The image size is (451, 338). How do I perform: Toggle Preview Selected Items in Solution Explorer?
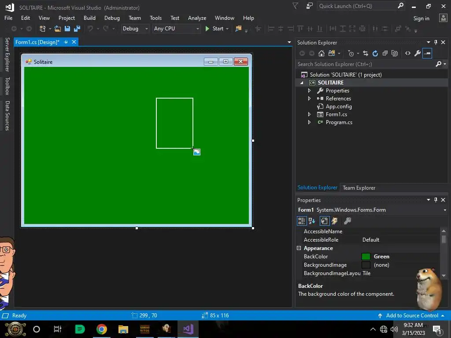coord(427,53)
